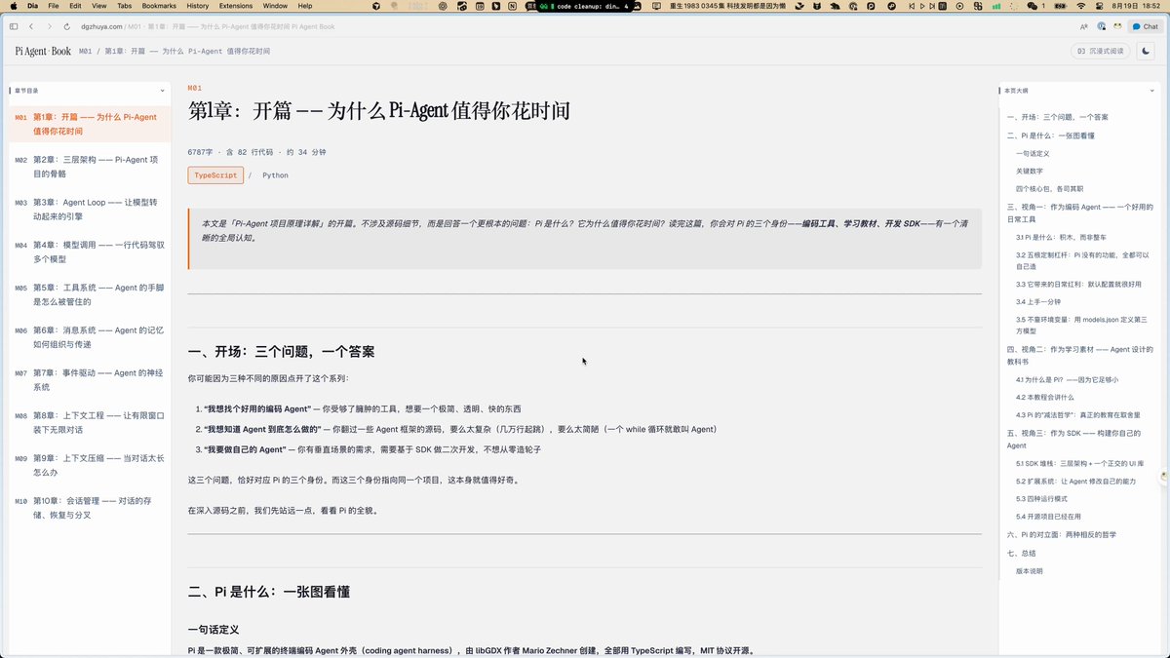Click the text 6787字 word count
The image size is (1170, 658).
(200, 152)
